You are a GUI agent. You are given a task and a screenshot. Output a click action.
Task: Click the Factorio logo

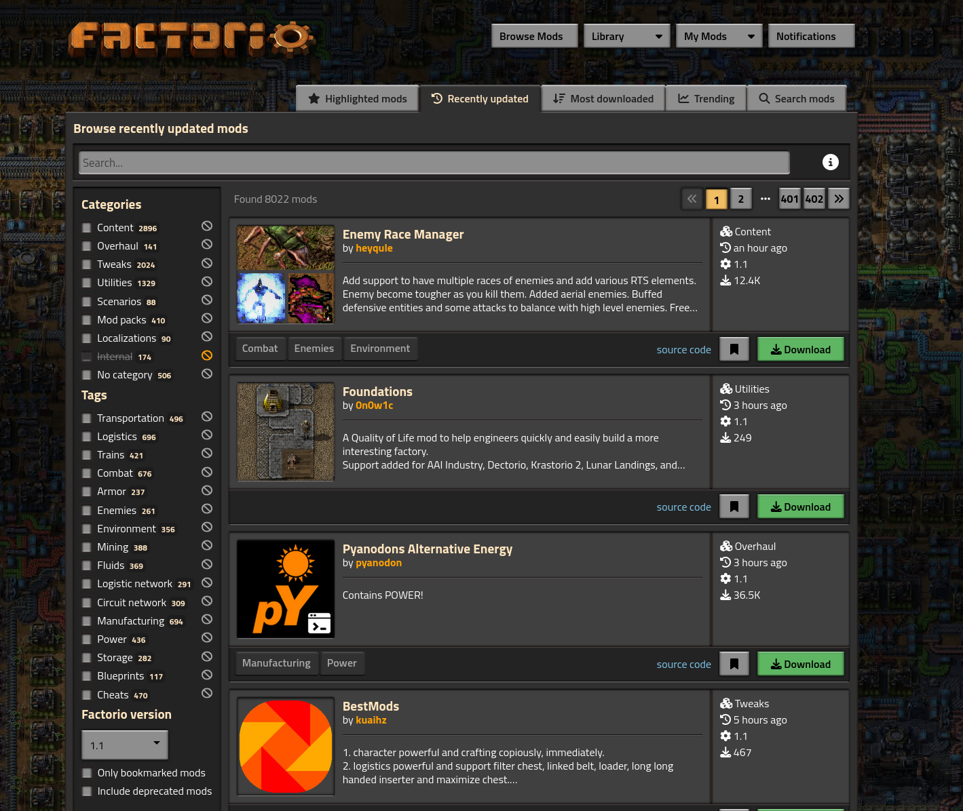[191, 39]
